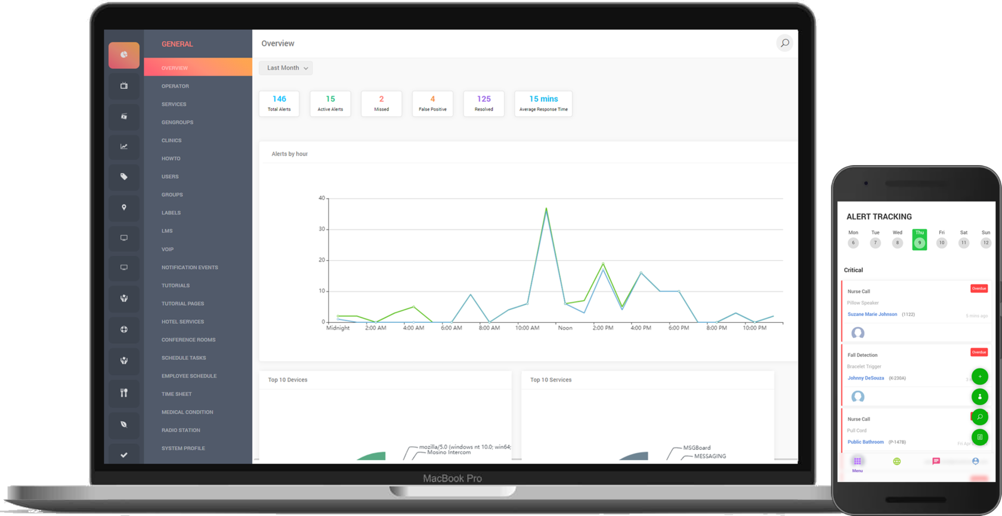This screenshot has width=1002, height=516.
Task: Open the chat message icon on phone
Action: [x=936, y=462]
